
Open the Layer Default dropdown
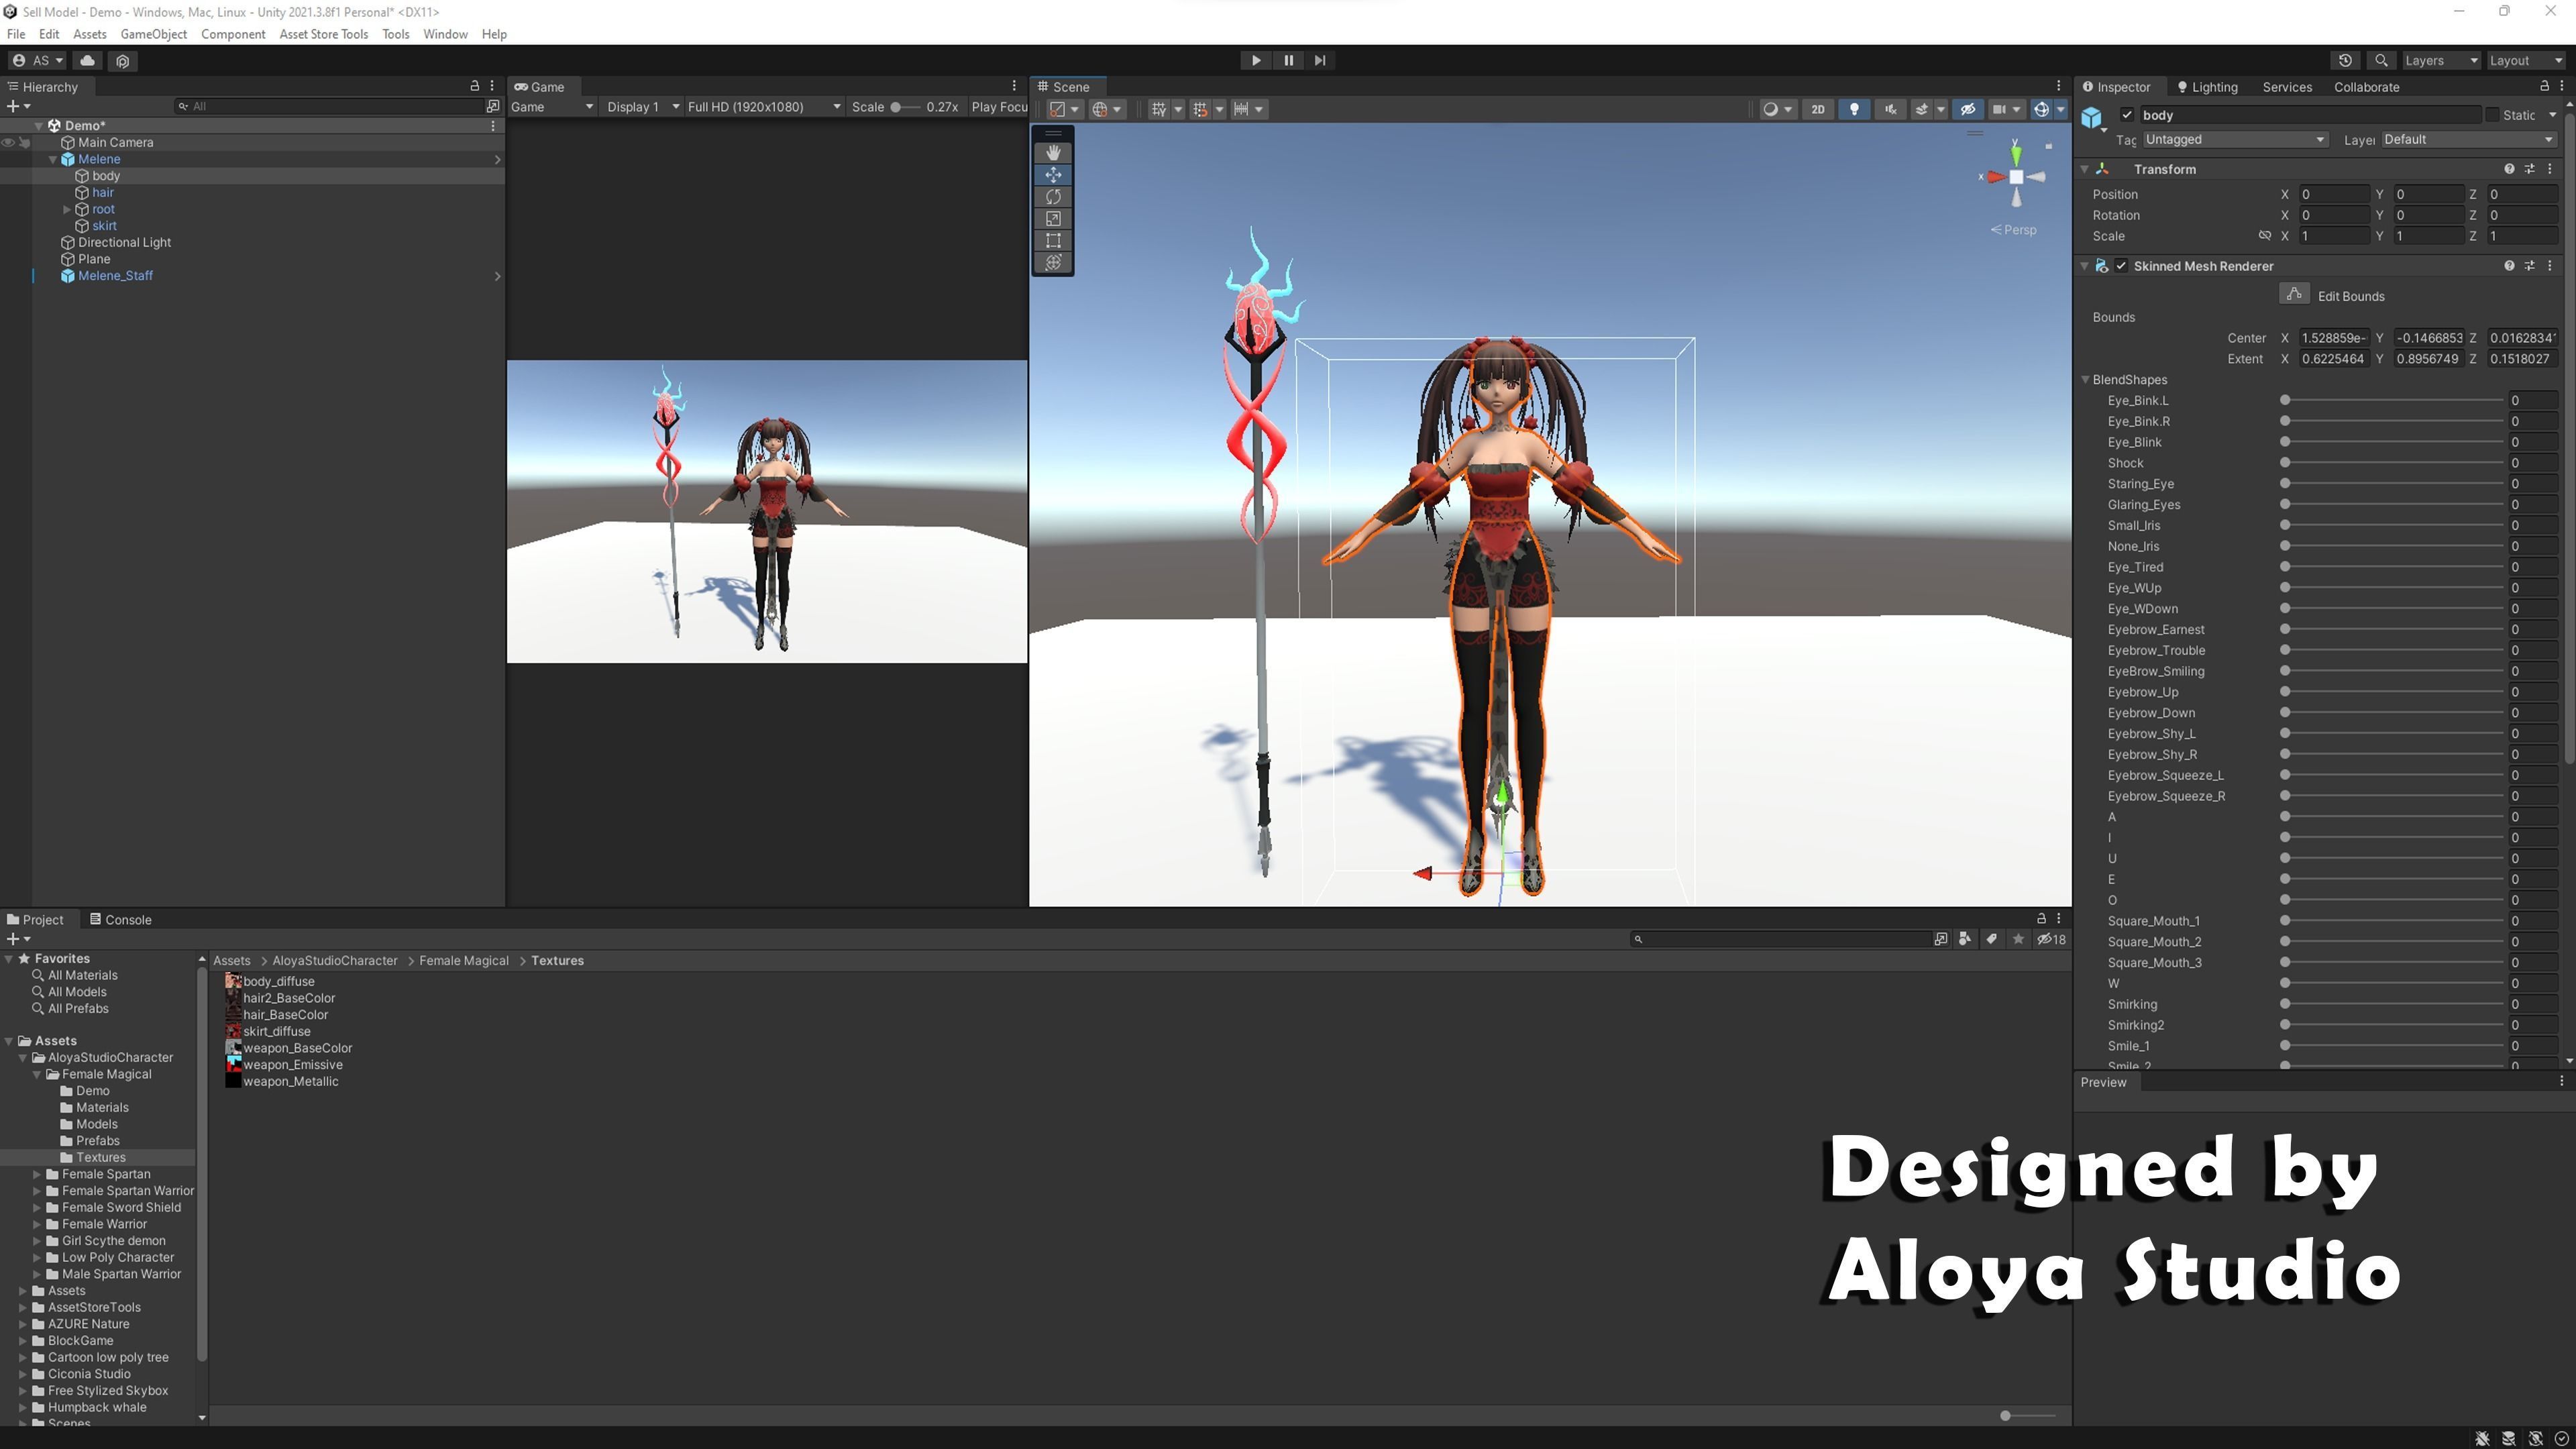2469,140
